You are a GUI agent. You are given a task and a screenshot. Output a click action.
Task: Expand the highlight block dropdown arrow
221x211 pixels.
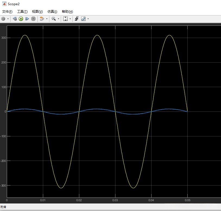47,19
